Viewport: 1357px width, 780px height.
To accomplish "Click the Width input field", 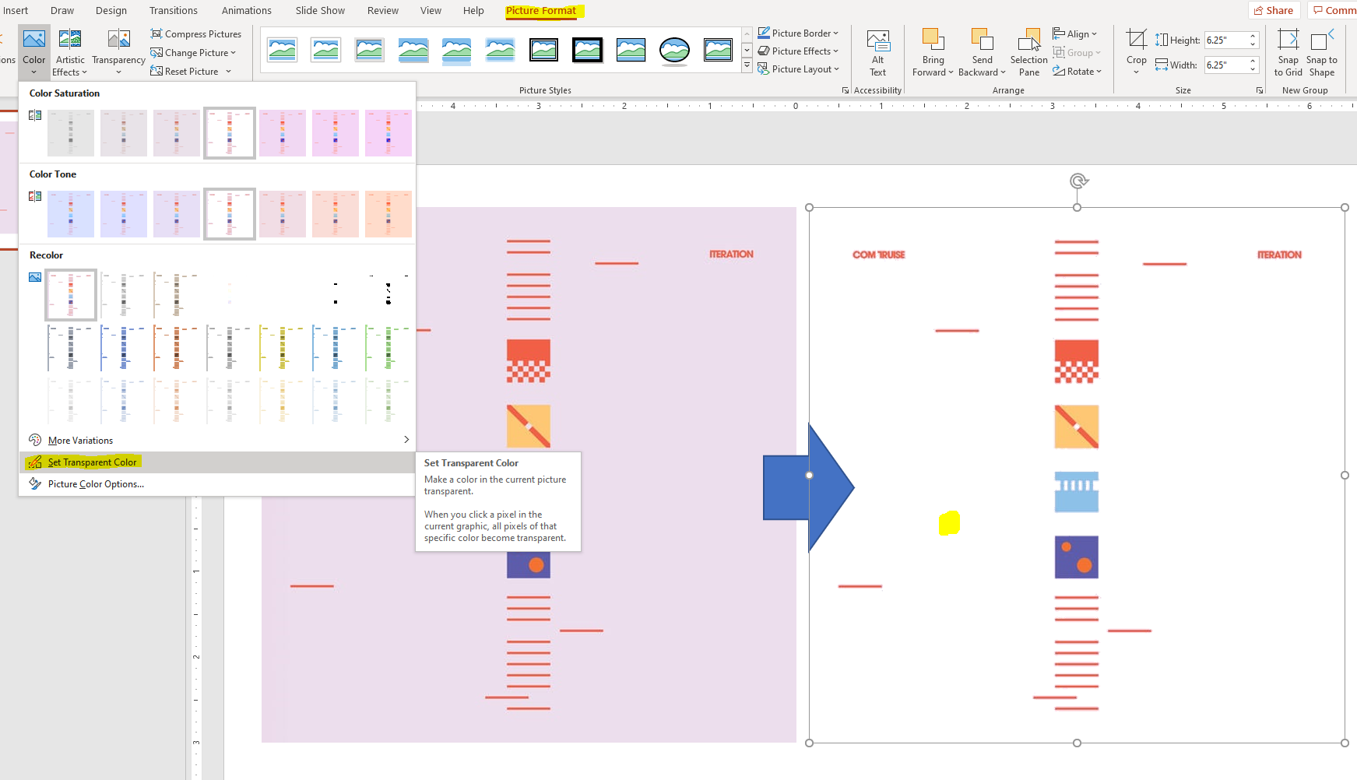I will [1226, 65].
